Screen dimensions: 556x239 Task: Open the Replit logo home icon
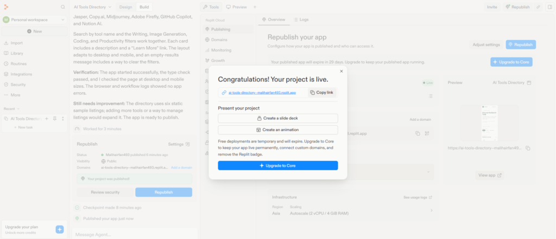(x=6, y=7)
